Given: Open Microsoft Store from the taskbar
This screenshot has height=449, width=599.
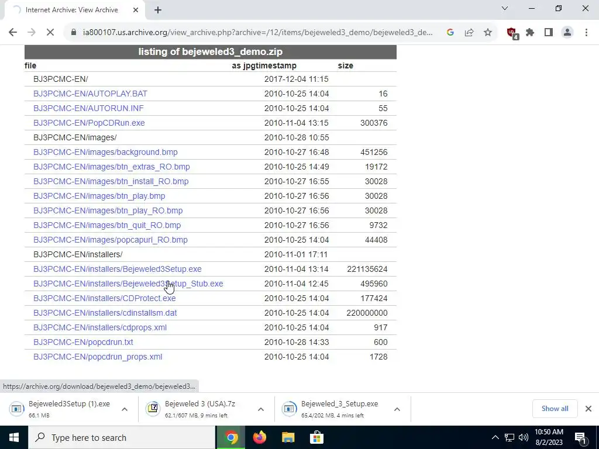Looking at the screenshot, I should click(316, 437).
